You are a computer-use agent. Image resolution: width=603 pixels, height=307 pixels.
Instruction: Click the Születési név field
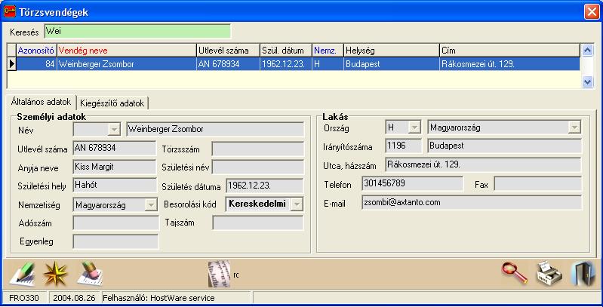coord(257,167)
